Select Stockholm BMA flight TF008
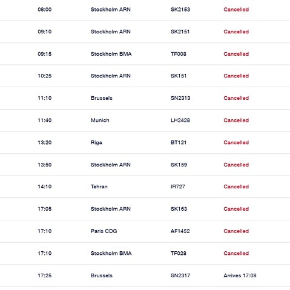290x290 pixels. tap(145, 54)
